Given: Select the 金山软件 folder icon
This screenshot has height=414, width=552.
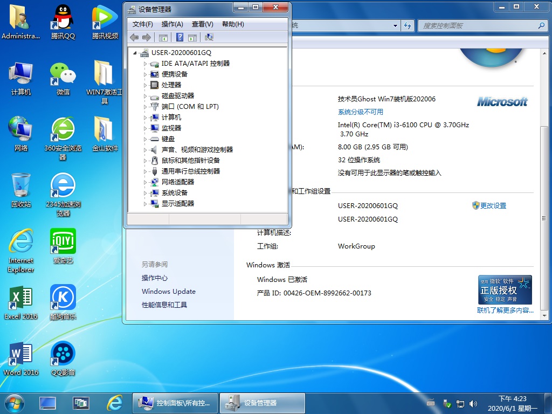Looking at the screenshot, I should click(105, 134).
